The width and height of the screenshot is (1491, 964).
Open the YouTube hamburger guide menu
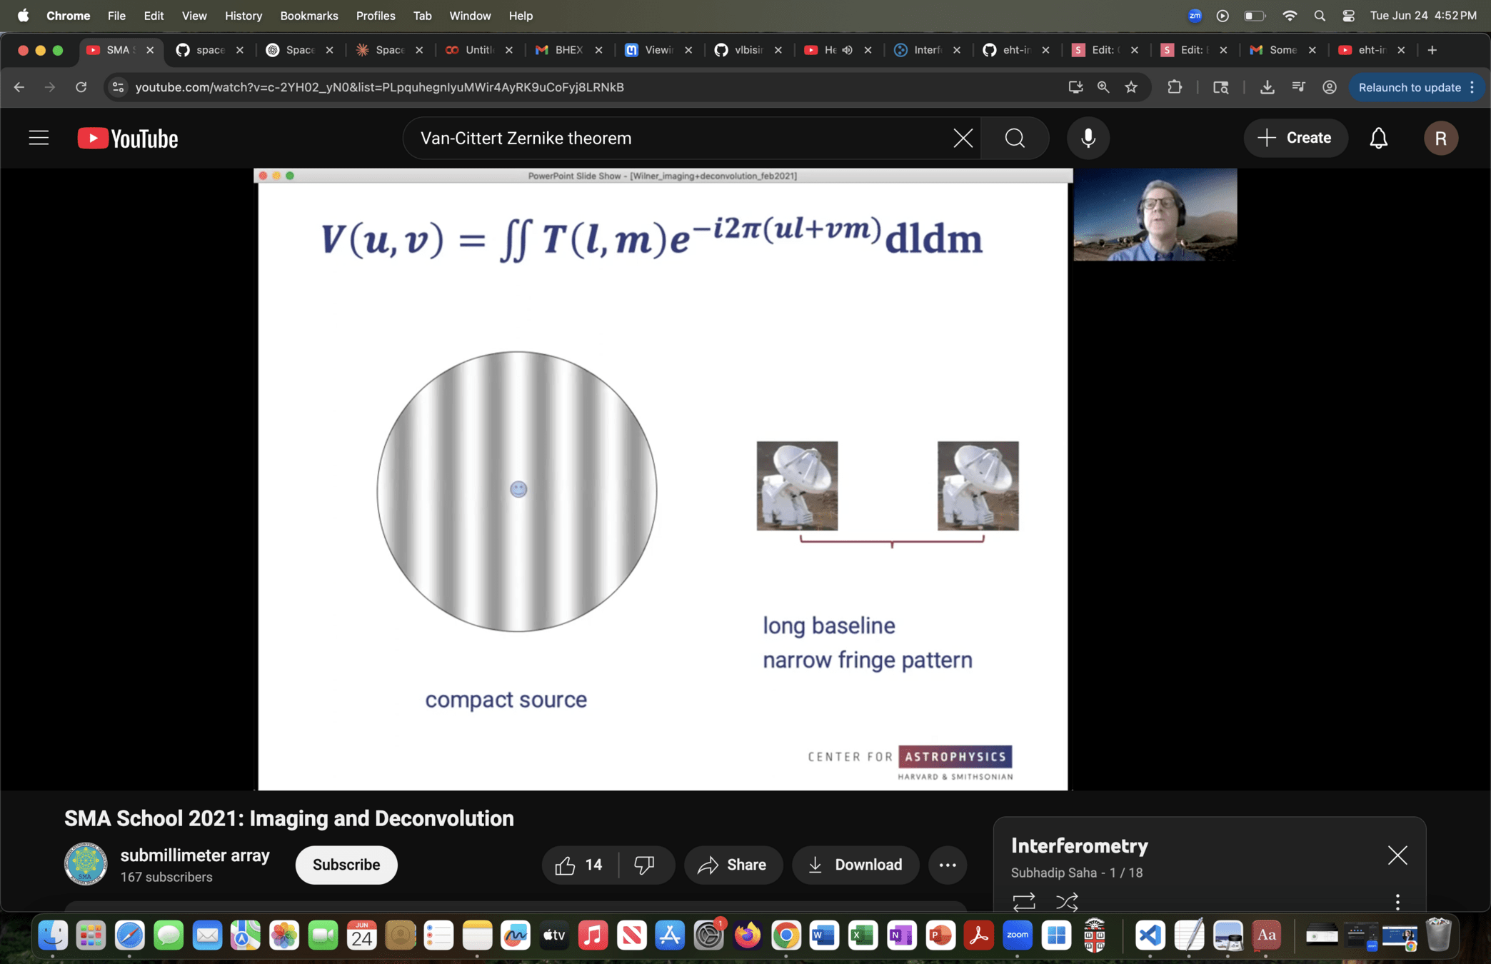pyautogui.click(x=39, y=138)
